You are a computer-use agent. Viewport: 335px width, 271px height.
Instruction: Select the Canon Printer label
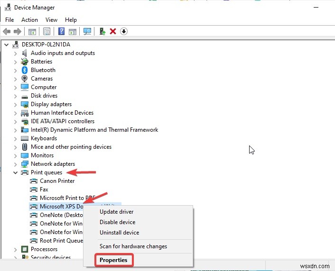57,181
